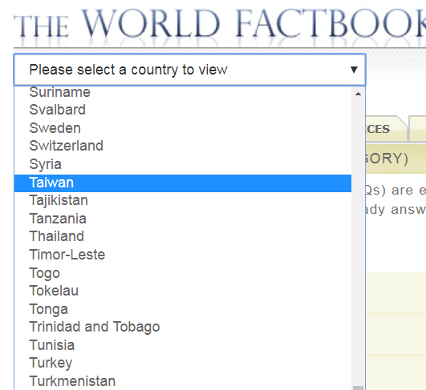
Task: Choose Switzerland in the dropdown list
Action: coord(183,146)
